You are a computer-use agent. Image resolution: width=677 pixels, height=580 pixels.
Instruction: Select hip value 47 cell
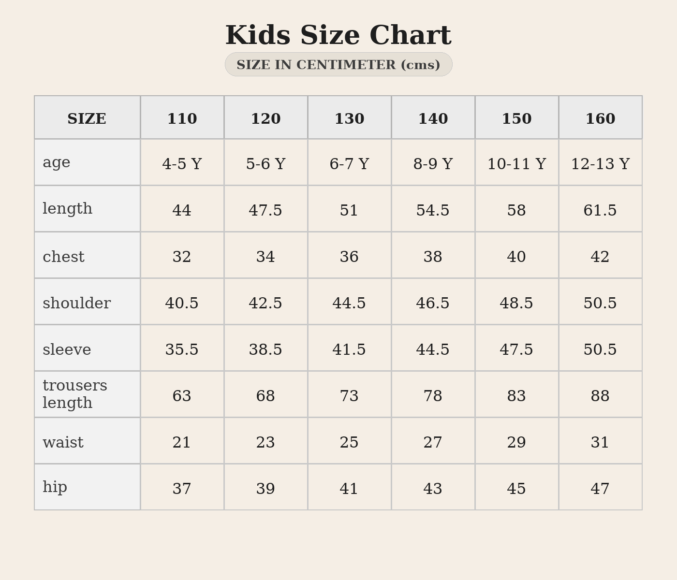coord(600,489)
